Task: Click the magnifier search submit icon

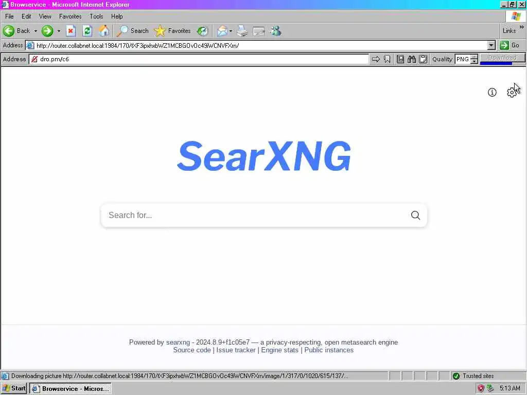Action: (415, 216)
